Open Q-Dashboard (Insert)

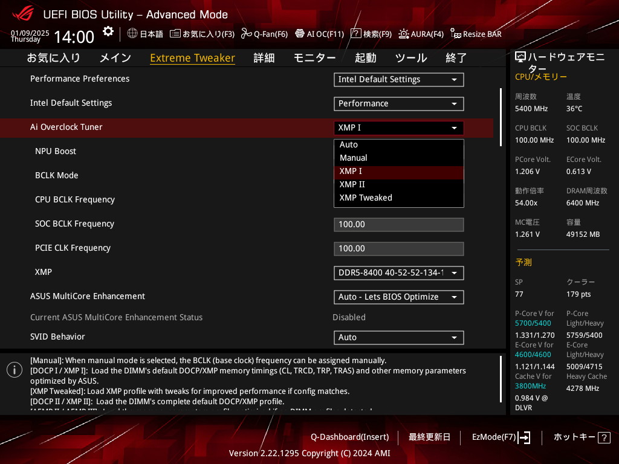349,437
